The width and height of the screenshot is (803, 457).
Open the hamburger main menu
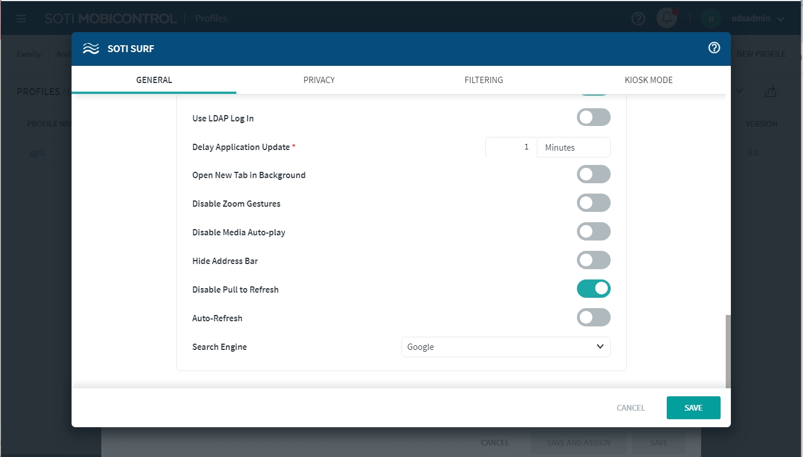tap(21, 19)
